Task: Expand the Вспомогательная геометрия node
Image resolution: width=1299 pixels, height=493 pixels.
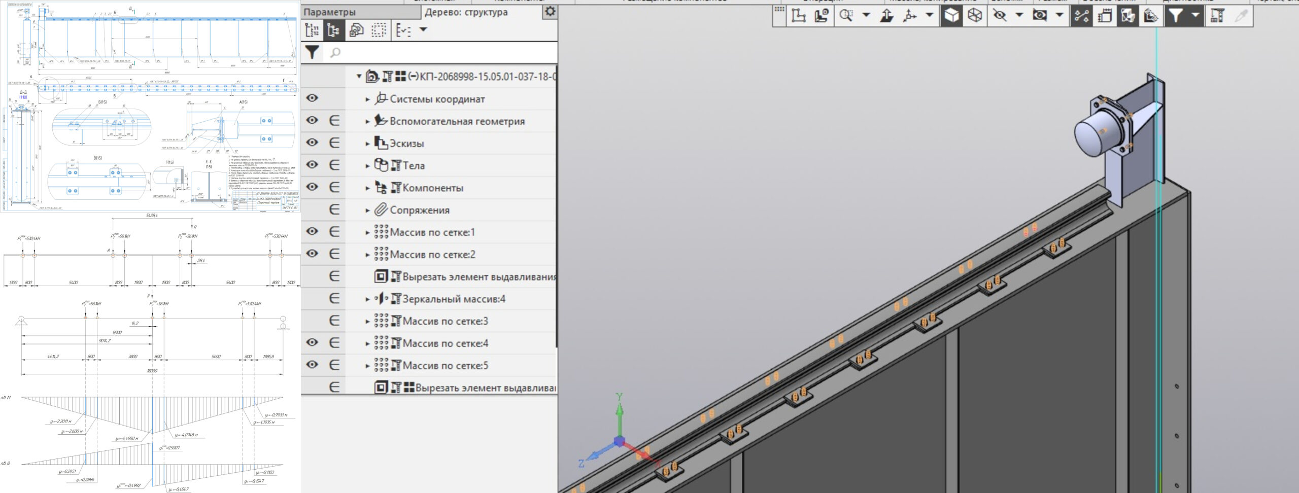Action: (x=368, y=122)
